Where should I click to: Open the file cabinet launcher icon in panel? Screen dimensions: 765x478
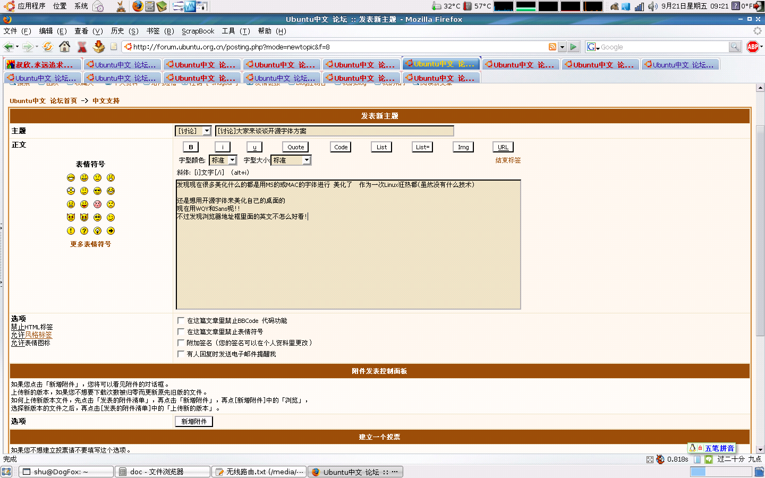click(150, 6)
